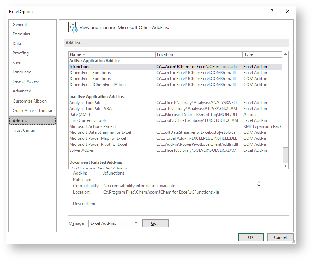Image resolution: width=313 pixels, height=261 pixels.
Task: Click the Add-ins gear header icon
Action: pyautogui.click(x=72, y=27)
